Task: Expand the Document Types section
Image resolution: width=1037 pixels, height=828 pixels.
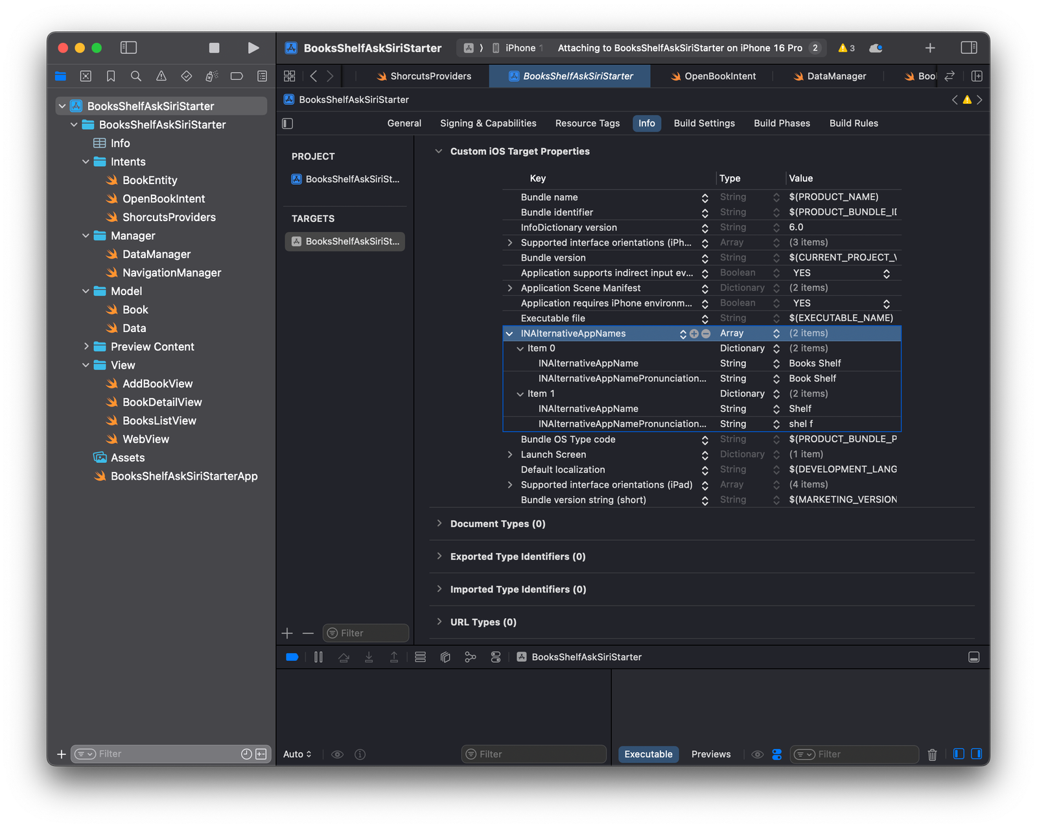Action: click(440, 523)
